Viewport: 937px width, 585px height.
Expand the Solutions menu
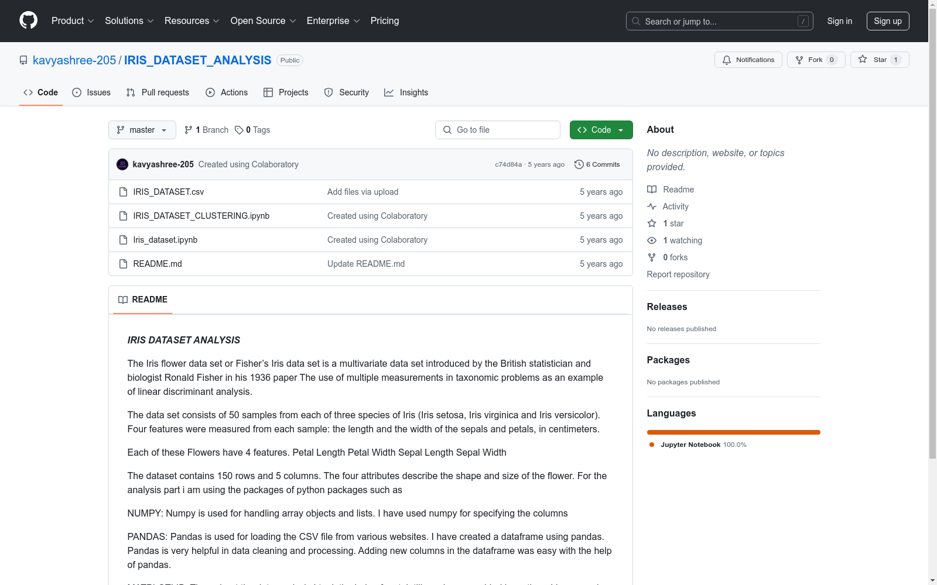[129, 21]
